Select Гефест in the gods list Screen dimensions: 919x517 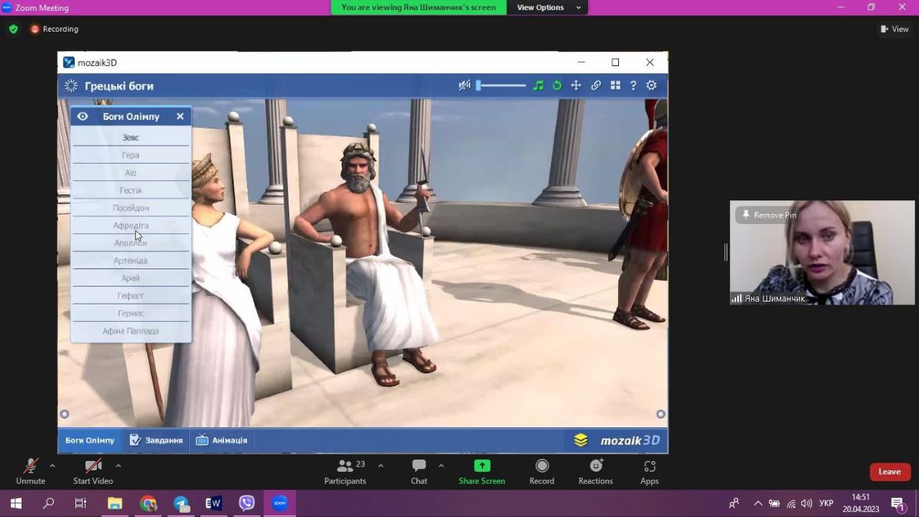point(131,296)
